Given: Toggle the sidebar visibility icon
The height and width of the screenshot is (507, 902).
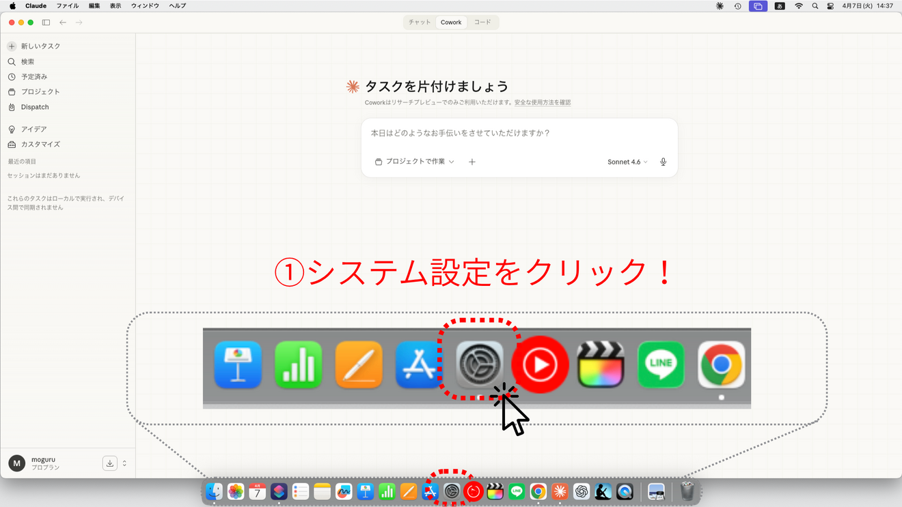Looking at the screenshot, I should (46, 23).
